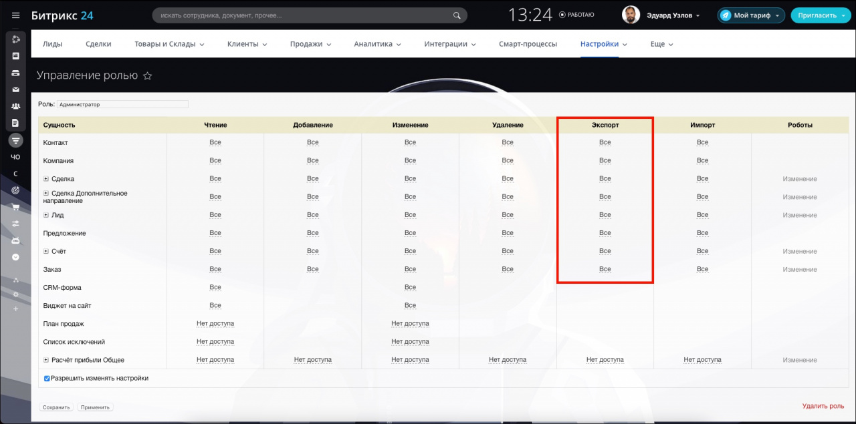Viewport: 856px width, 424px height.
Task: Go to the Смарт-процессы tab
Action: pos(528,44)
